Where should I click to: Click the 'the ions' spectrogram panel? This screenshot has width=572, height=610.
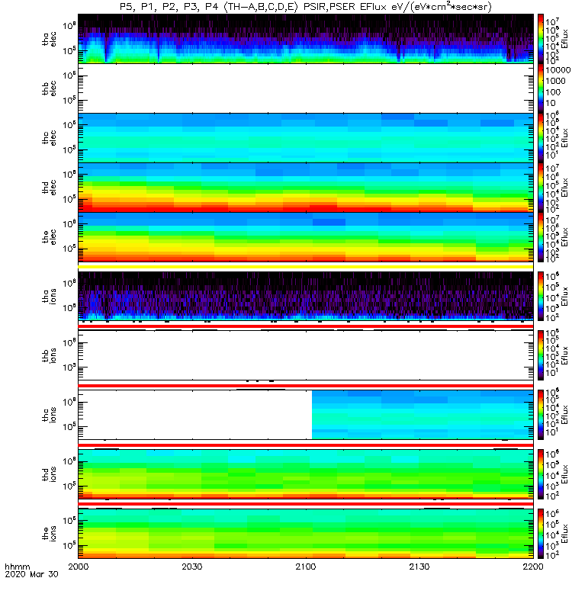pos(306,533)
